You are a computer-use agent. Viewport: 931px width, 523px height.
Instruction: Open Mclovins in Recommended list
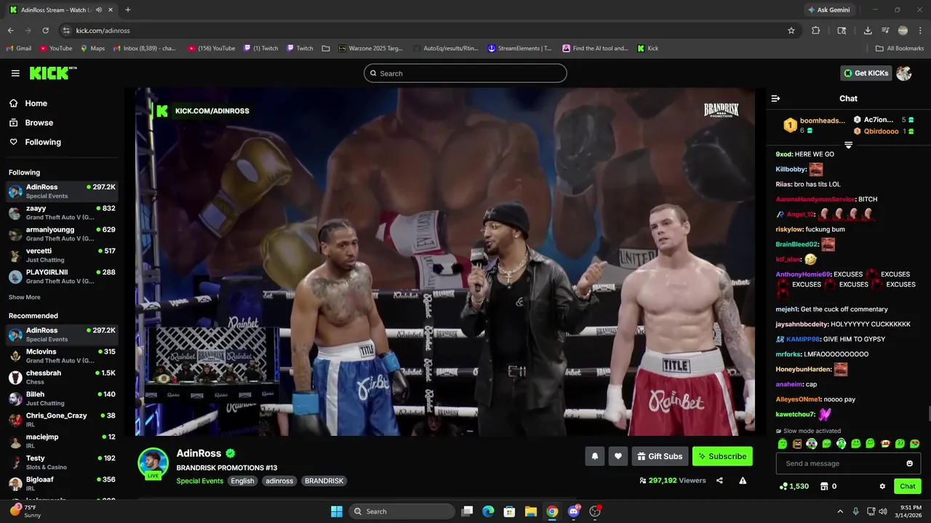(62, 356)
